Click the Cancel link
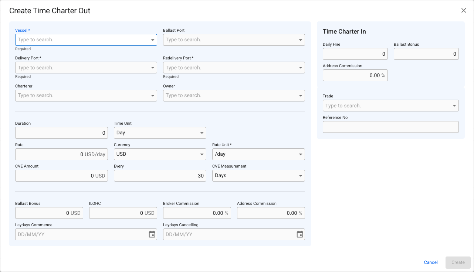This screenshot has height=272, width=474. coord(431,262)
